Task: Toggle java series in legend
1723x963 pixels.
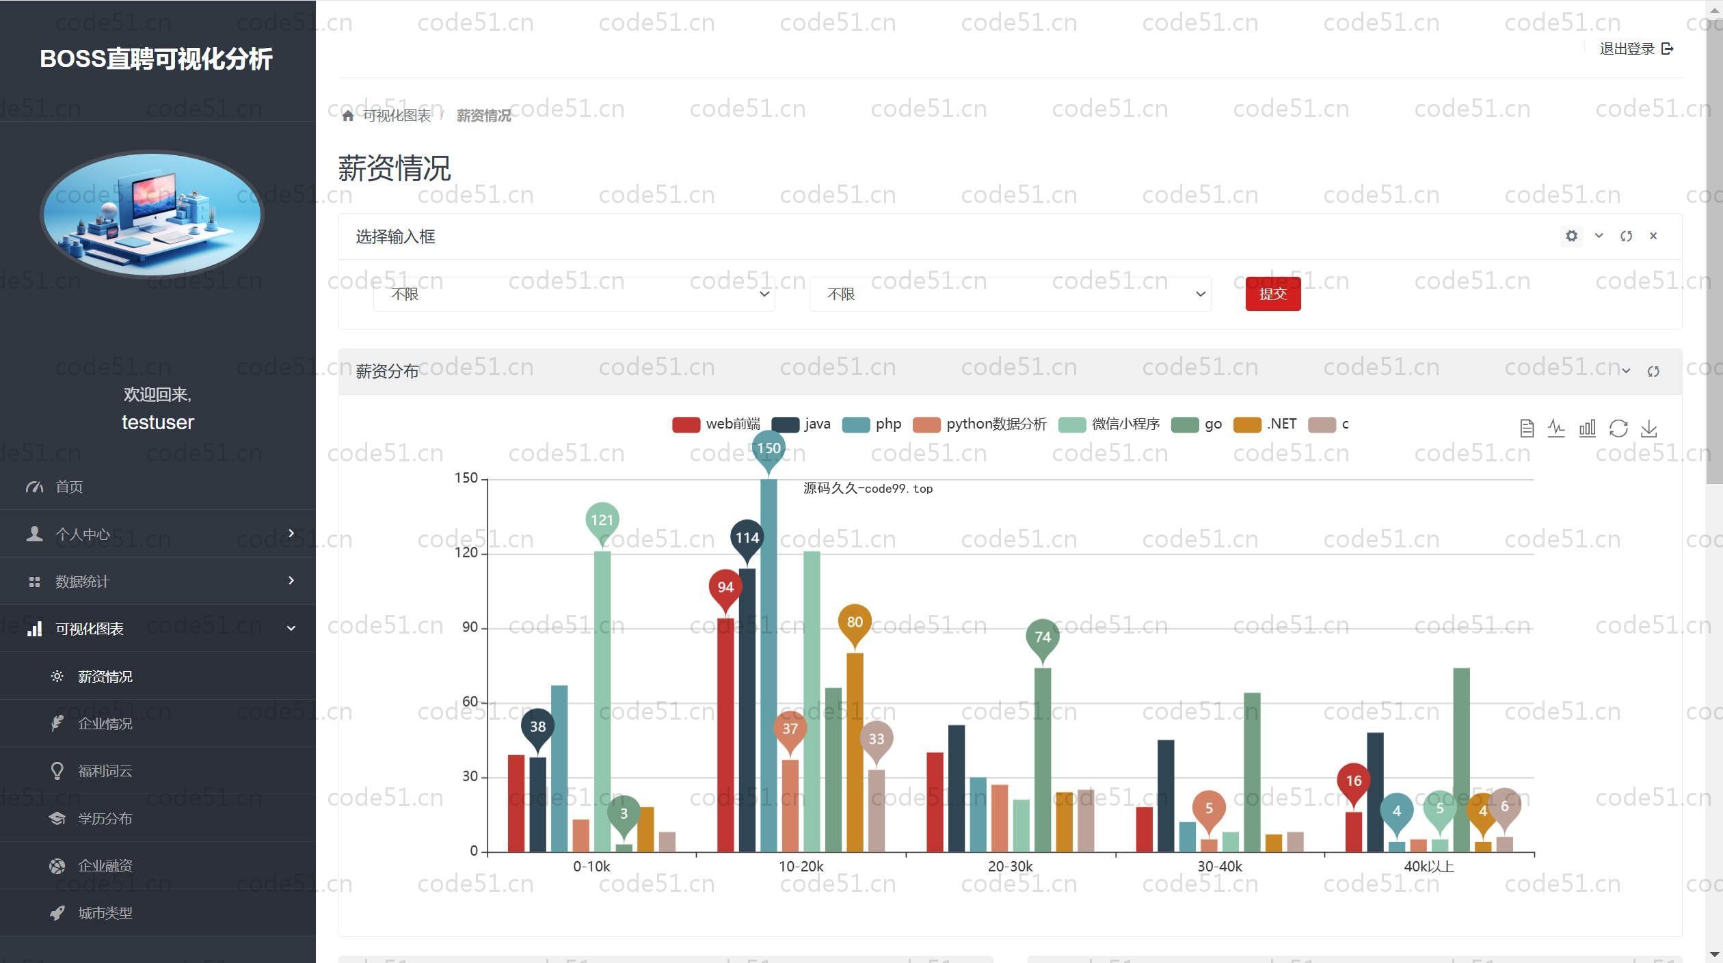Action: [801, 424]
